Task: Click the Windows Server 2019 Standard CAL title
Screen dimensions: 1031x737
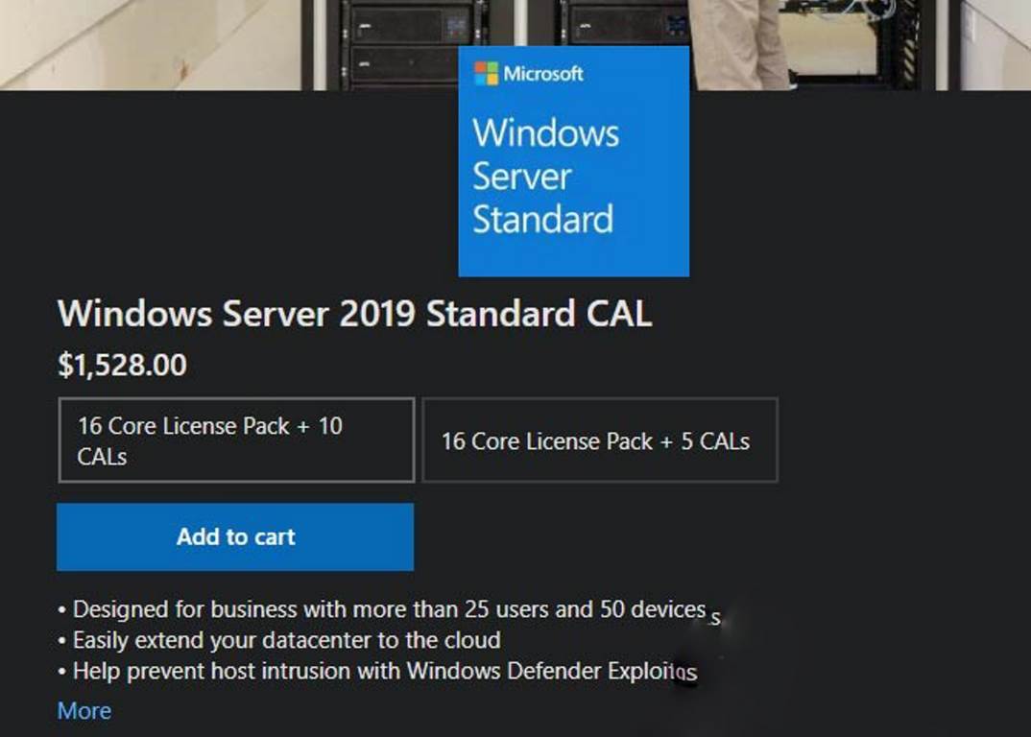Action: tap(355, 314)
